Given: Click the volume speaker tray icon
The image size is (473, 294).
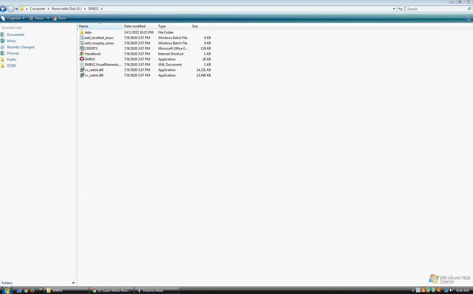Looking at the screenshot, I should [x=451, y=290].
